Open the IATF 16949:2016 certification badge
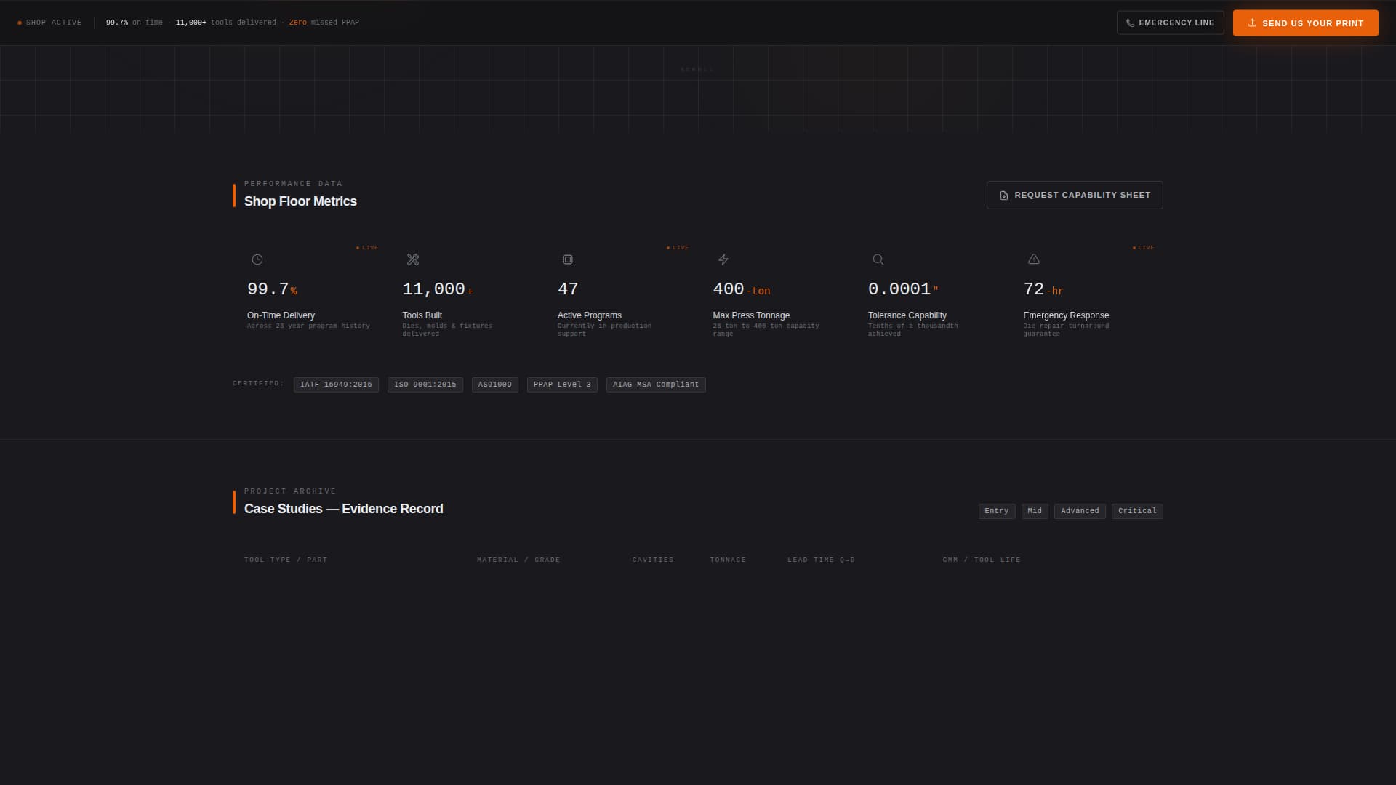The image size is (1396, 785). (x=336, y=385)
